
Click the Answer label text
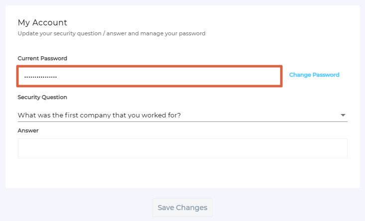(x=28, y=130)
